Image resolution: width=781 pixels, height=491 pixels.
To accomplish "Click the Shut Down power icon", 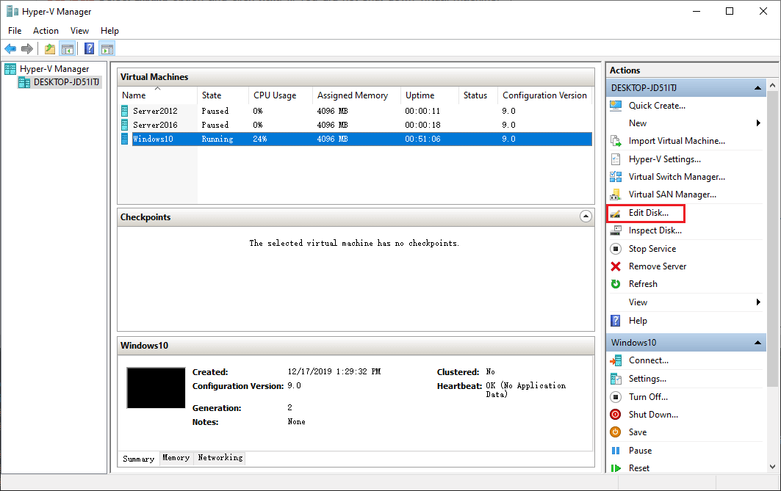I will click(x=616, y=415).
